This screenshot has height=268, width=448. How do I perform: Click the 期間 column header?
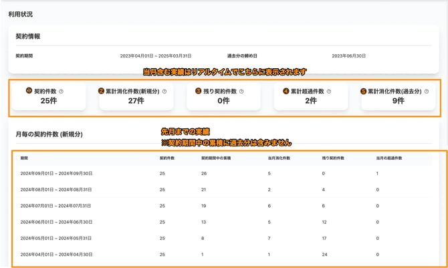[24, 158]
